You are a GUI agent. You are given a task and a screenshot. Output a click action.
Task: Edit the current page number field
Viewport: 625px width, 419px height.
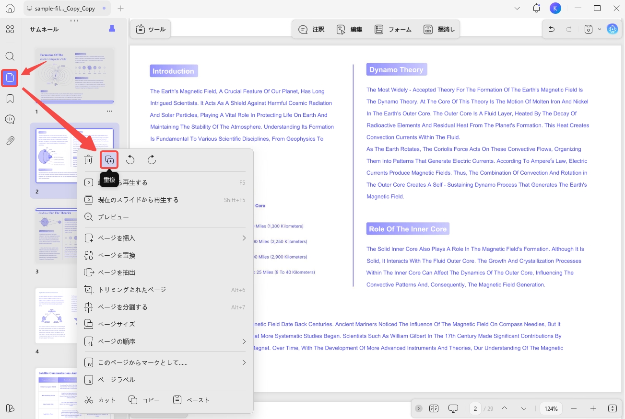pos(475,408)
